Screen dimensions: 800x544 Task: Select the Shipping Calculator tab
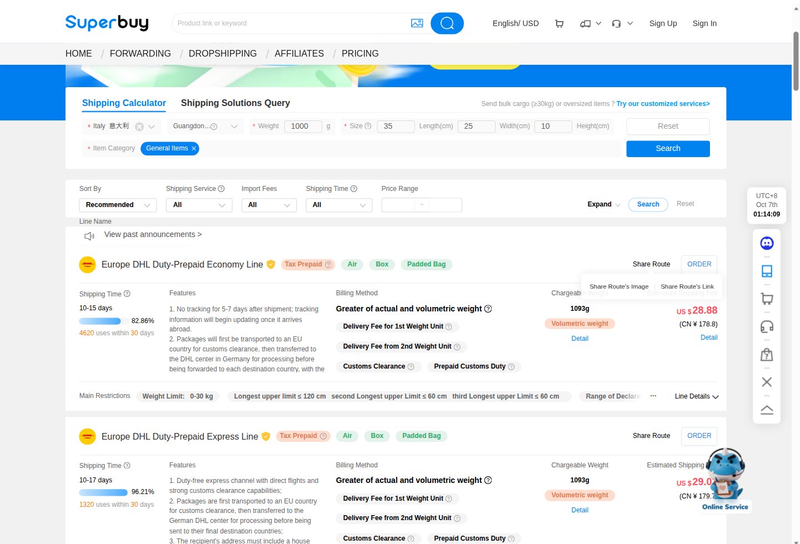(x=124, y=103)
